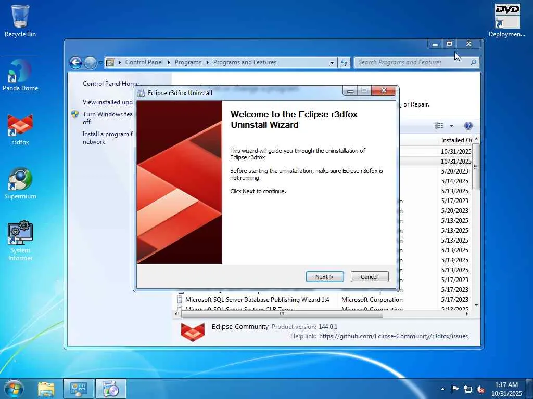Click View installed updates link

(107, 102)
